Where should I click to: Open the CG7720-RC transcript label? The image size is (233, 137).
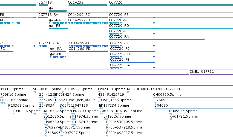pos(119,20)
